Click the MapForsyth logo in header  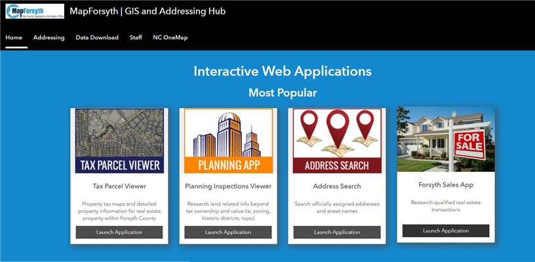click(34, 11)
